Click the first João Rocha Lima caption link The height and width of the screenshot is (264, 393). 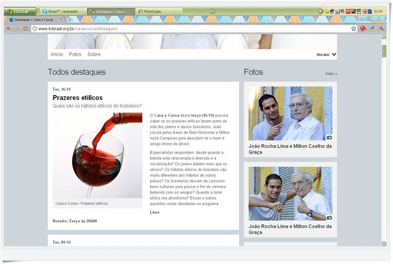pos(290,149)
